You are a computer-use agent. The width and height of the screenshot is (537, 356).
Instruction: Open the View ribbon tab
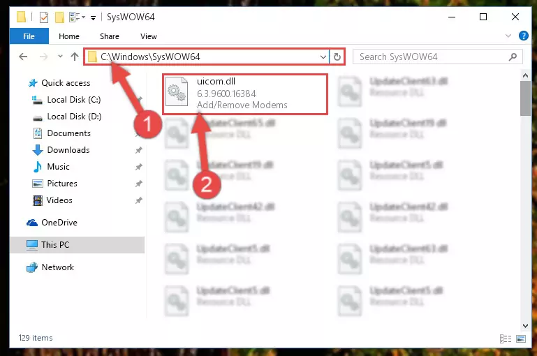click(148, 36)
